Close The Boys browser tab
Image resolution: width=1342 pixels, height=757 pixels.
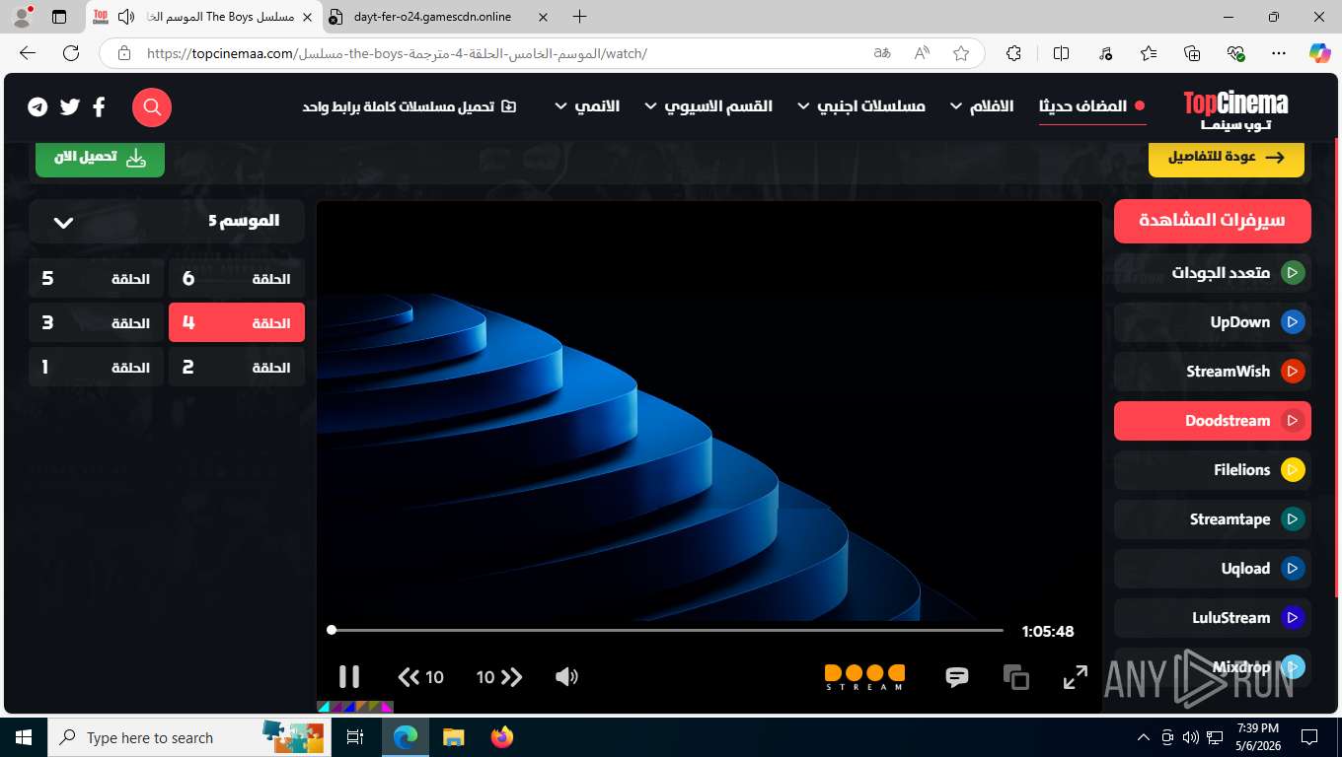[x=308, y=17]
